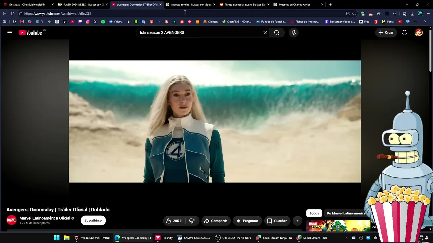Close the Avengers: Doomsday tab
This screenshot has width=433, height=243.
(160, 5)
